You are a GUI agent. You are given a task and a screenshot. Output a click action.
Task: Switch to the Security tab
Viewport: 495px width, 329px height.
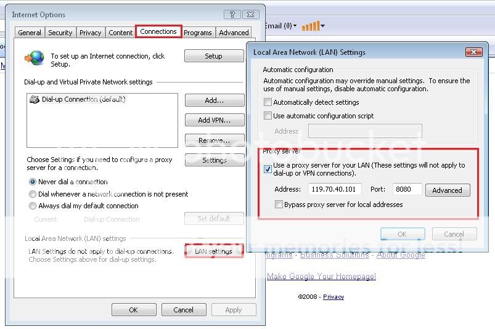pyautogui.click(x=60, y=33)
